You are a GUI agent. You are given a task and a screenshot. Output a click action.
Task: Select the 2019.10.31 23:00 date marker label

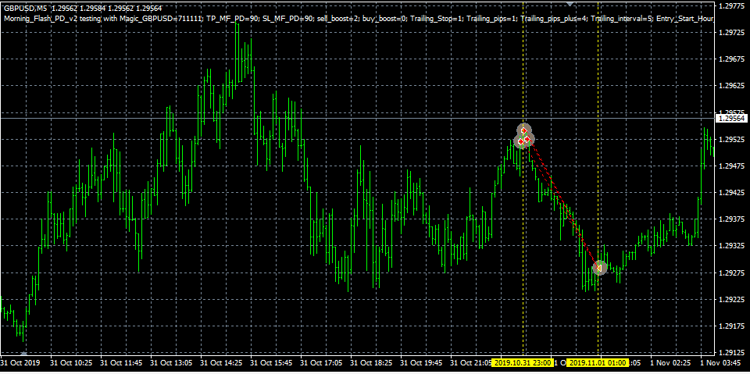(x=524, y=363)
